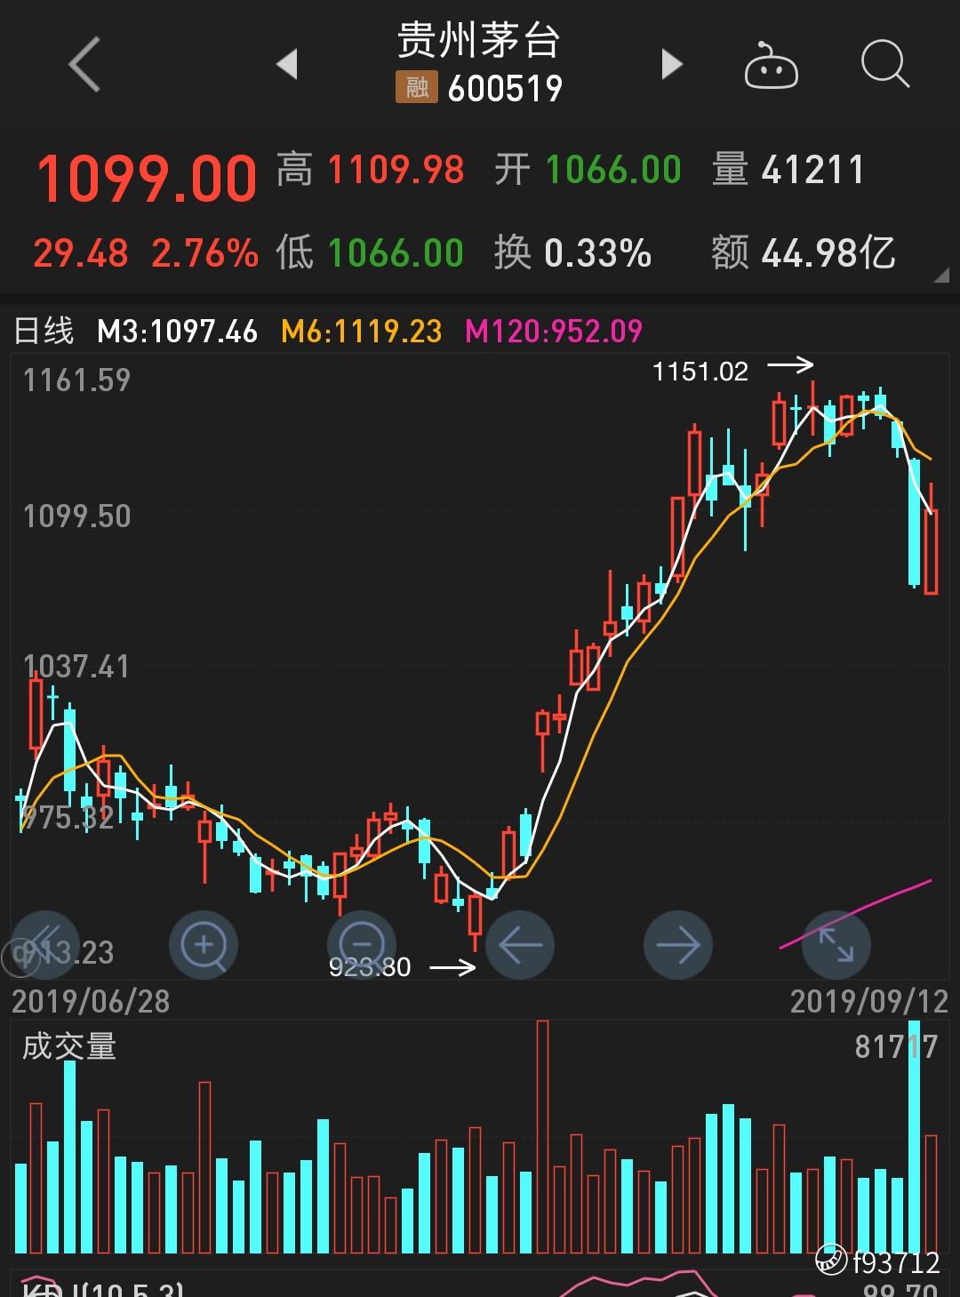Tap the current price 1099.00

pyautogui.click(x=147, y=179)
